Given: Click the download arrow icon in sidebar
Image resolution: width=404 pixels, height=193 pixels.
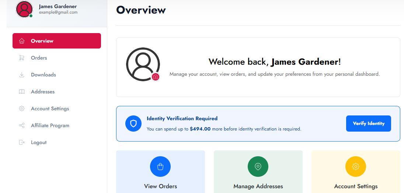Looking at the screenshot, I should (22, 75).
